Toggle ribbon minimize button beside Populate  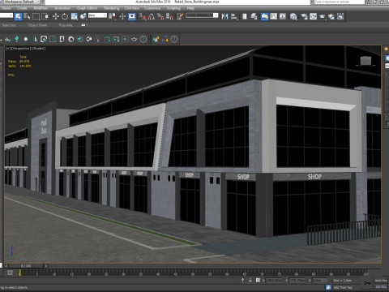click(x=83, y=25)
